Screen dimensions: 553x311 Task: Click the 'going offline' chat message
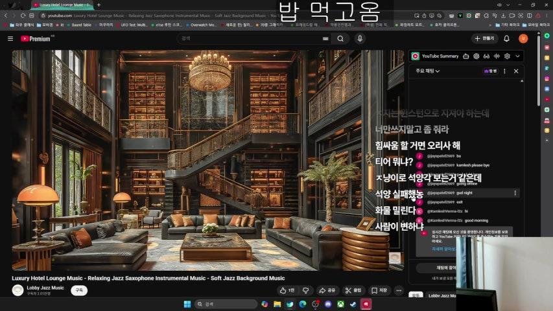467,184
